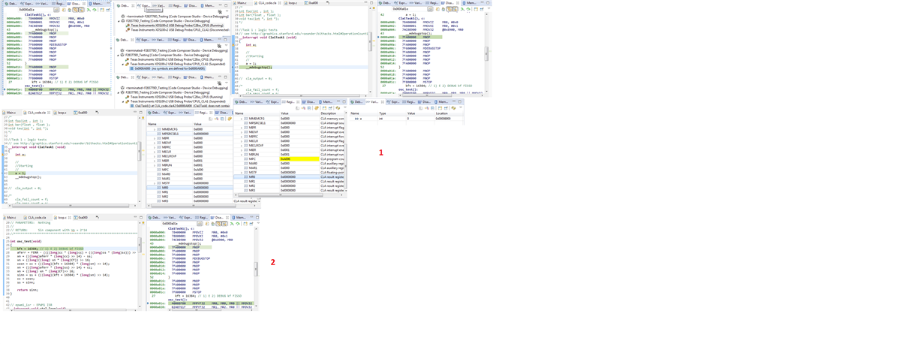Expand MIRUN register in left Registers view
The width and height of the screenshot is (923, 344).
(155, 165)
